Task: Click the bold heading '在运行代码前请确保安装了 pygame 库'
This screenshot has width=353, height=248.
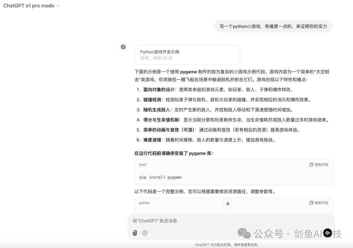Action: tap(174, 153)
